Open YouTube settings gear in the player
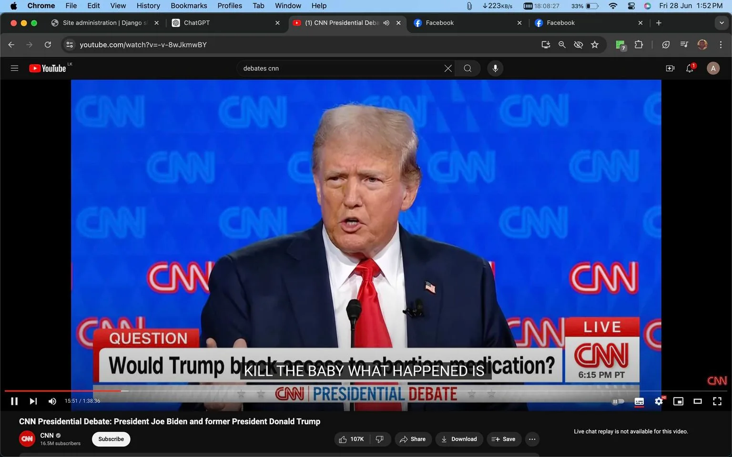Screen dimensions: 732x457 coord(659,401)
